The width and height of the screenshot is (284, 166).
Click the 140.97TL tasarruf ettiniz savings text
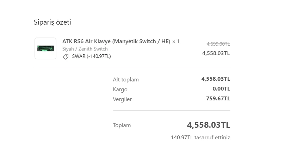click(200, 138)
